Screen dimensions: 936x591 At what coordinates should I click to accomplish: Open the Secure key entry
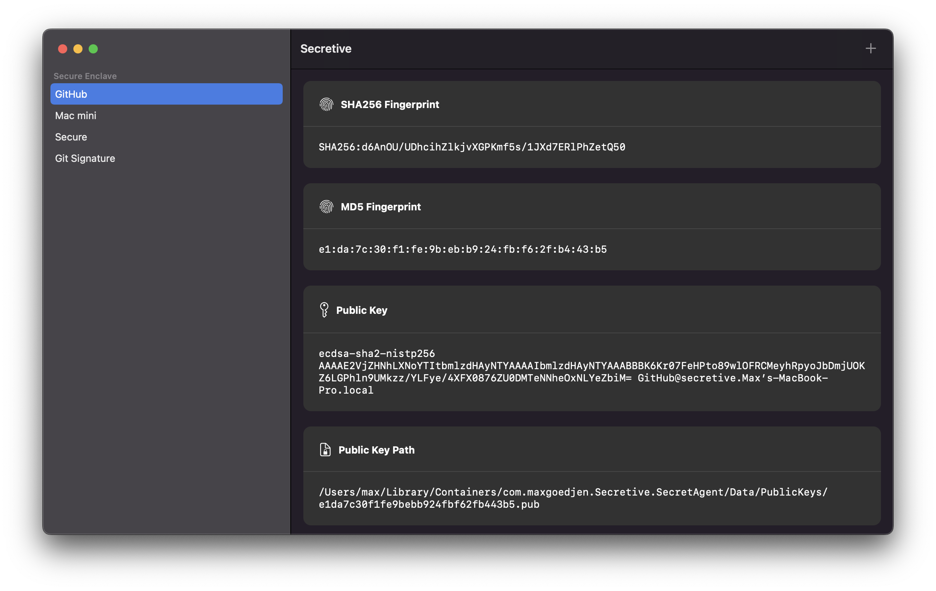coord(71,137)
